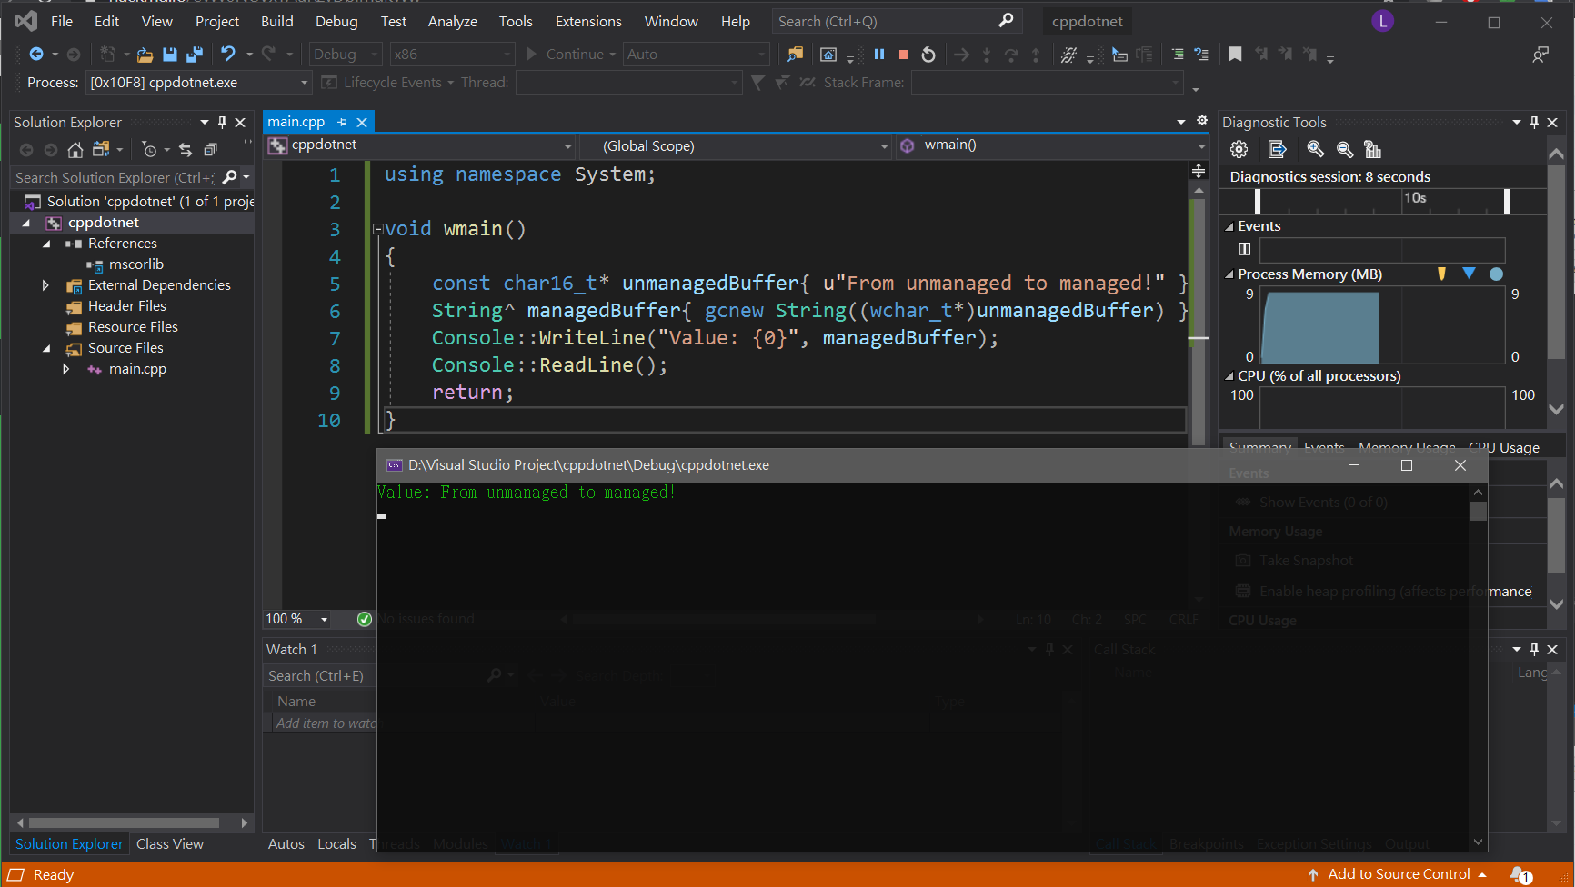The height and width of the screenshot is (887, 1575).
Task: Pin the main.cpp tab
Action: click(342, 122)
